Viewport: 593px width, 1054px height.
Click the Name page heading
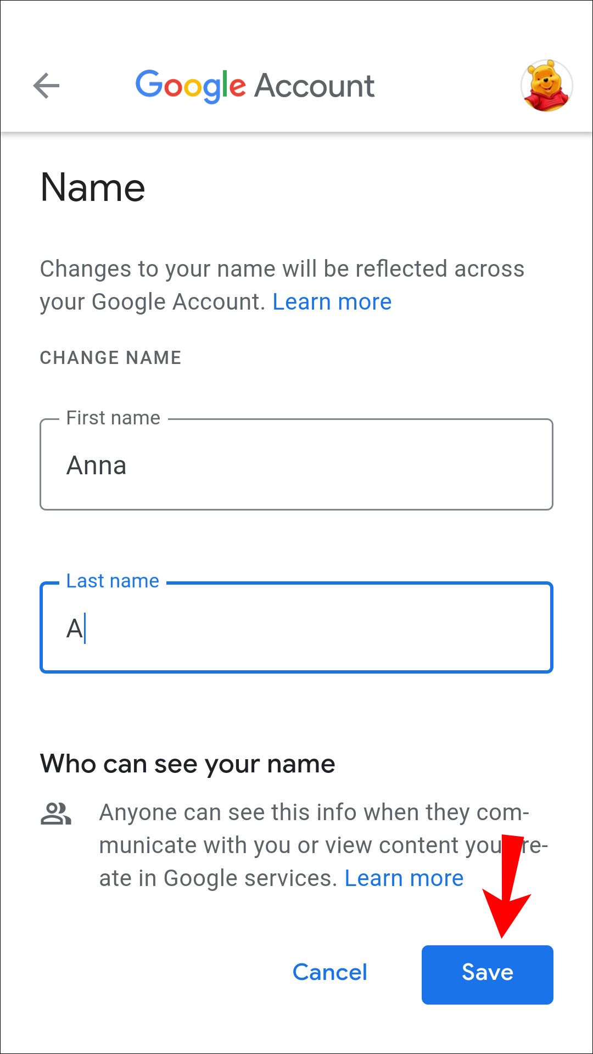coord(93,188)
